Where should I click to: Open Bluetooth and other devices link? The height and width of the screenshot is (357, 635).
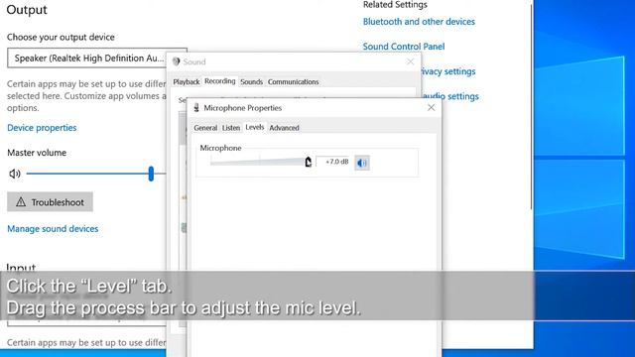click(x=419, y=22)
